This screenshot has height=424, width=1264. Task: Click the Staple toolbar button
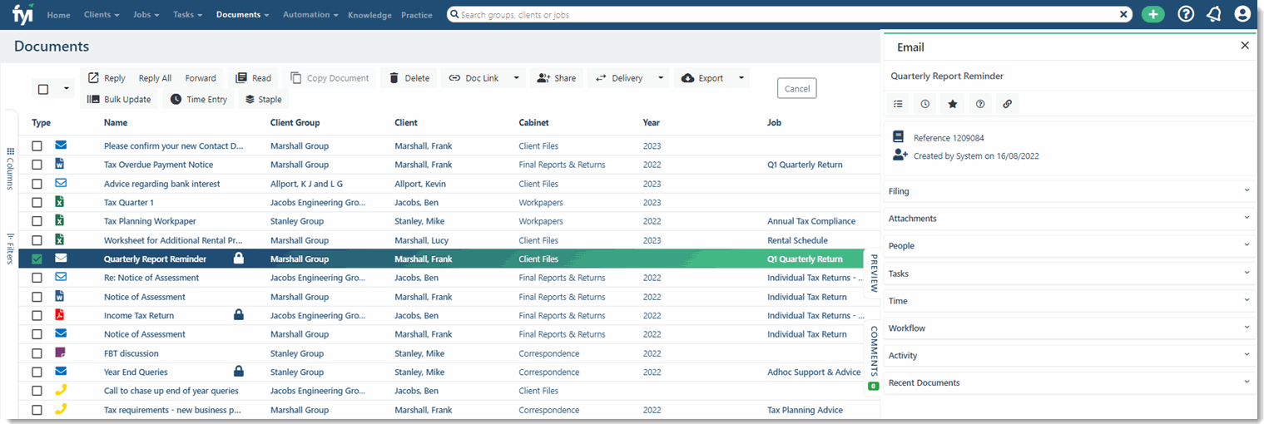[x=263, y=99]
